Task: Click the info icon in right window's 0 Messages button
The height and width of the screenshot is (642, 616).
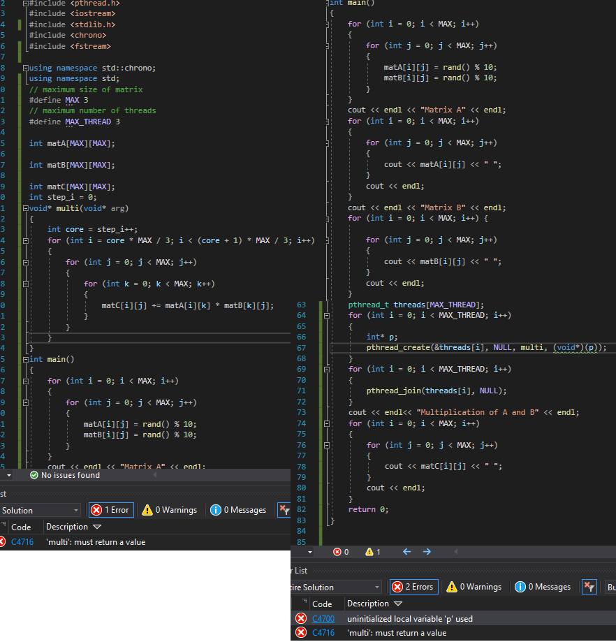Action: pyautogui.click(x=520, y=587)
